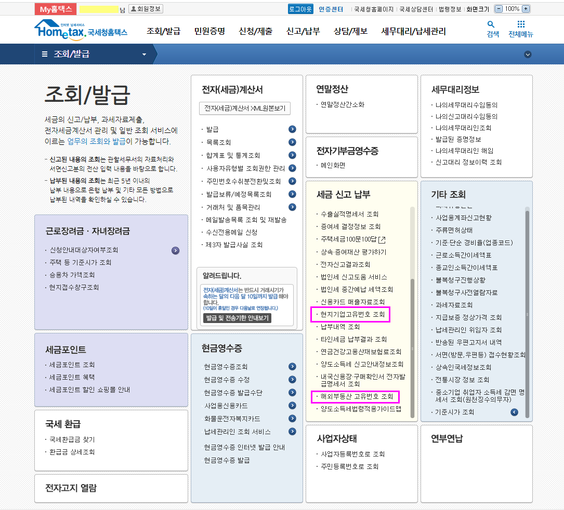
Task: Open 사업용계좌신고현황
Action: click(463, 218)
